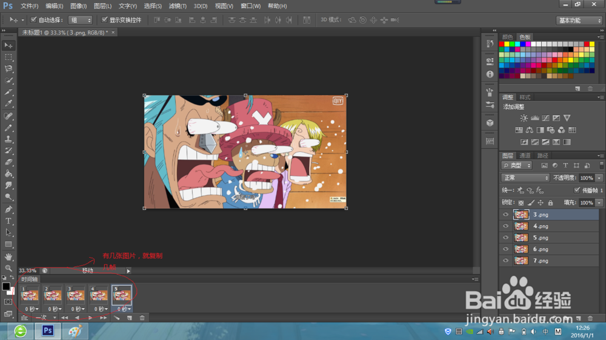This screenshot has height=340, width=606.
Task: Go to the next frame
Action: pos(103,318)
